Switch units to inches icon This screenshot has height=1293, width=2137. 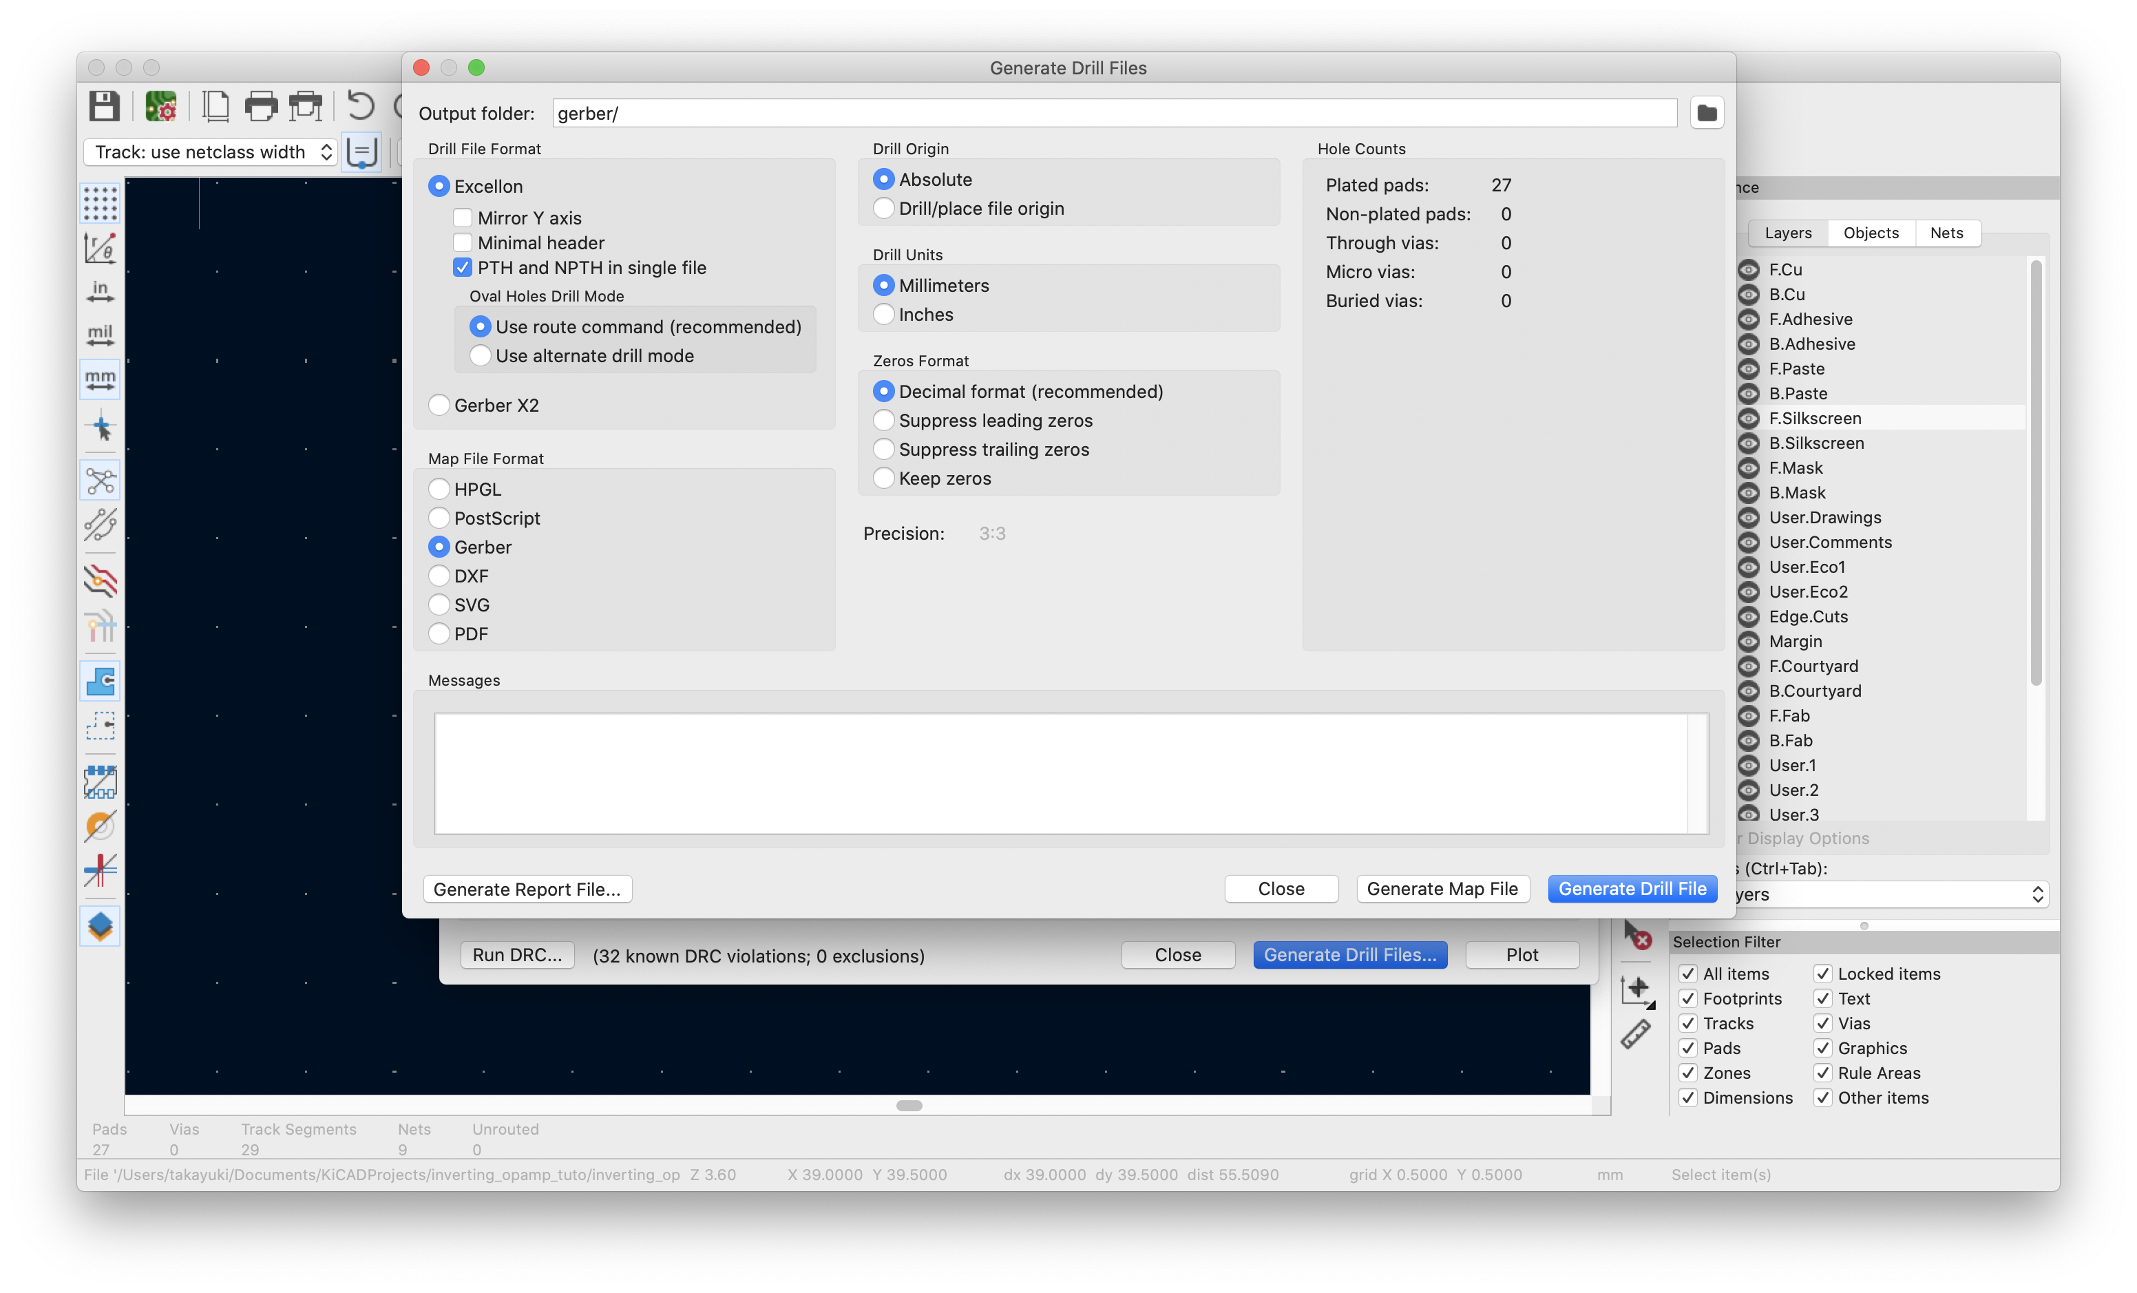[x=101, y=291]
